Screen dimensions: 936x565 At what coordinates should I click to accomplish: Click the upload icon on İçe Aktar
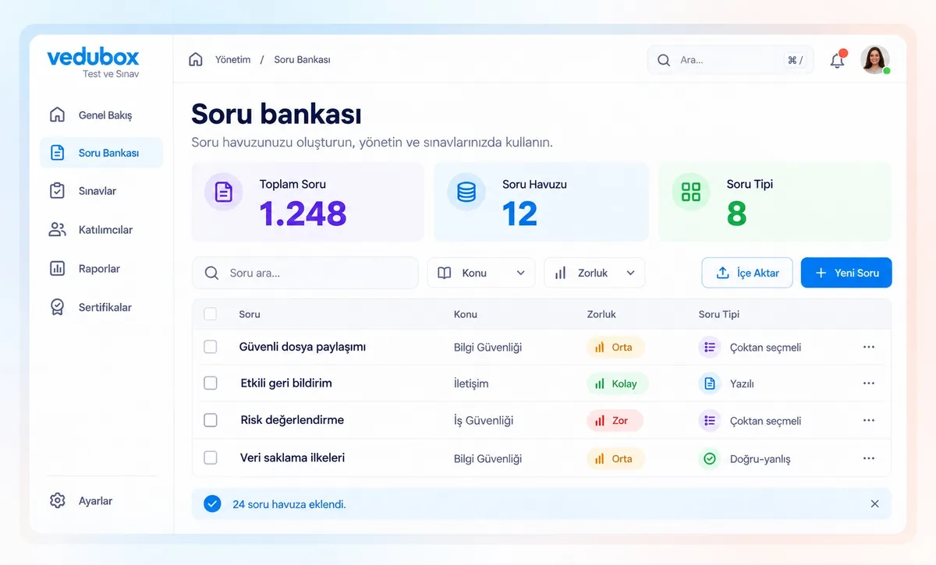point(722,273)
